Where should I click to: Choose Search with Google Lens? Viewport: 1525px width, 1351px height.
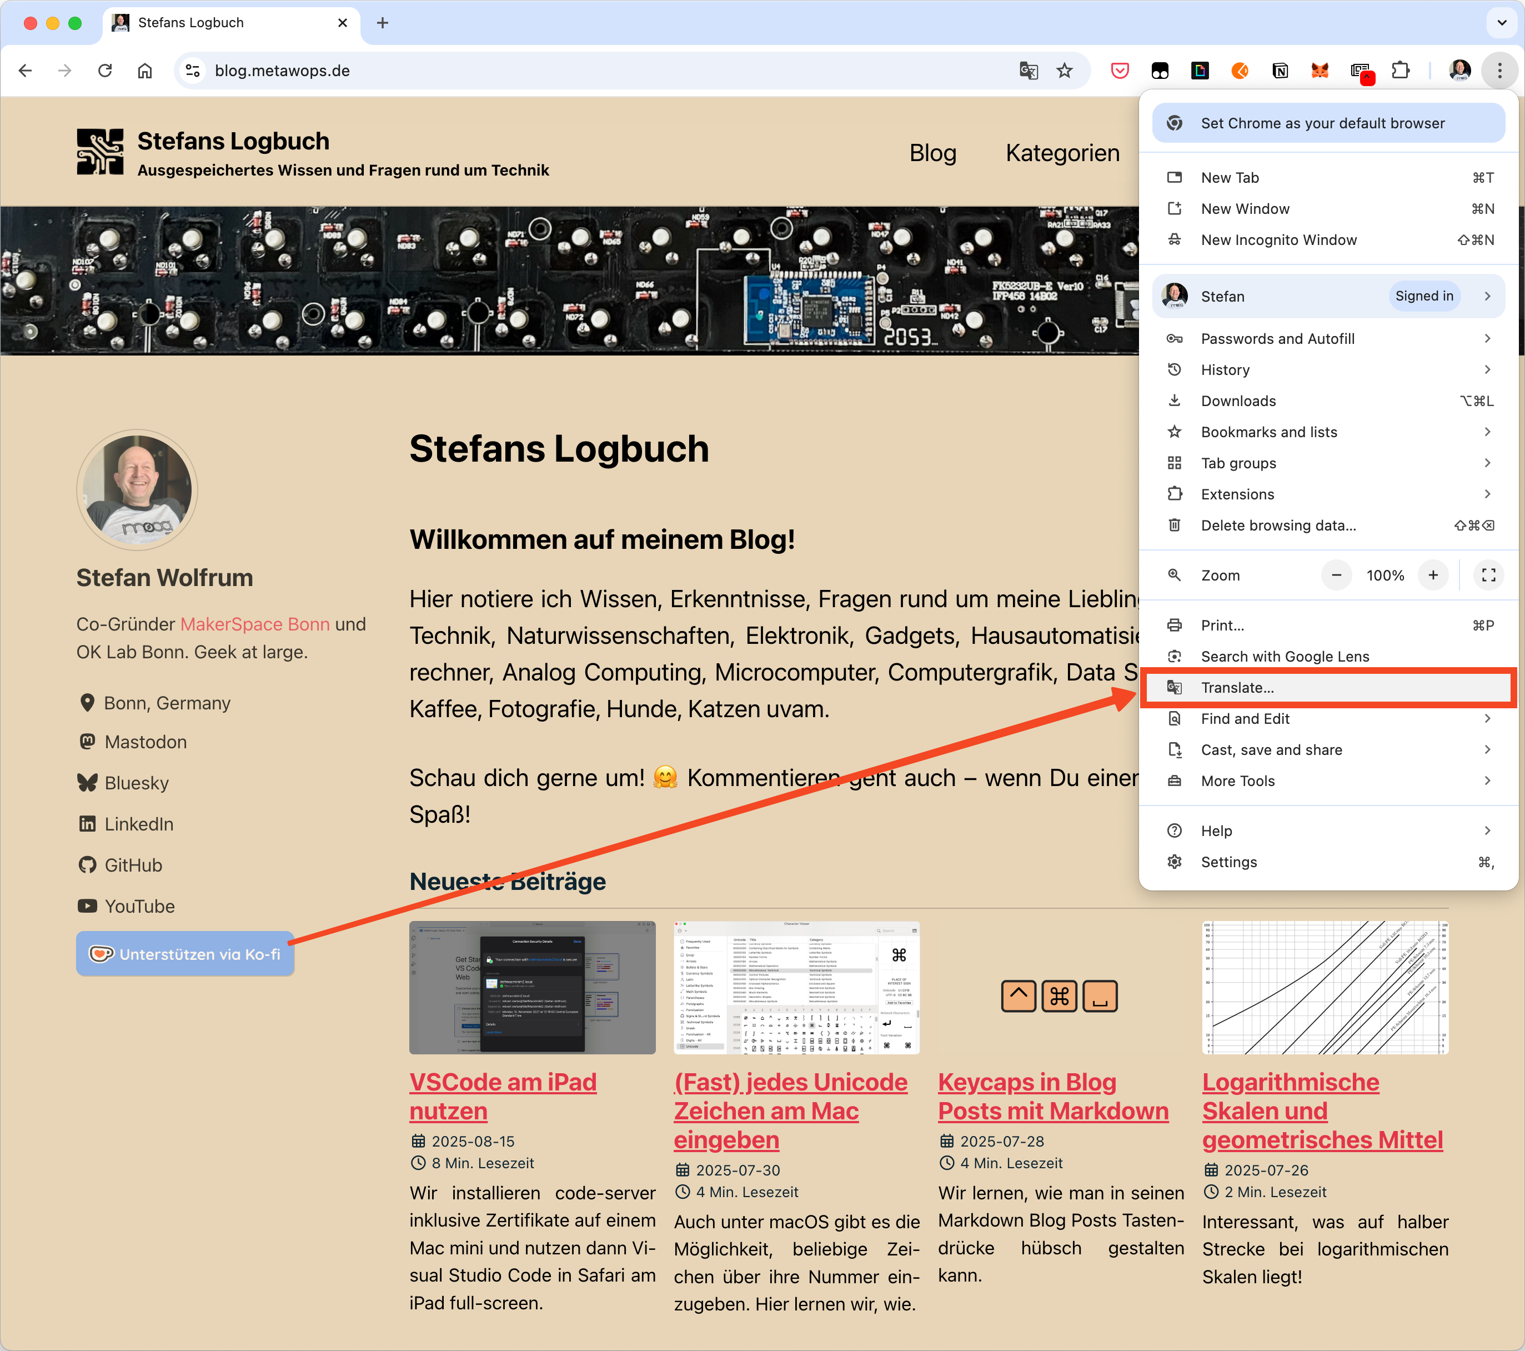click(1328, 656)
